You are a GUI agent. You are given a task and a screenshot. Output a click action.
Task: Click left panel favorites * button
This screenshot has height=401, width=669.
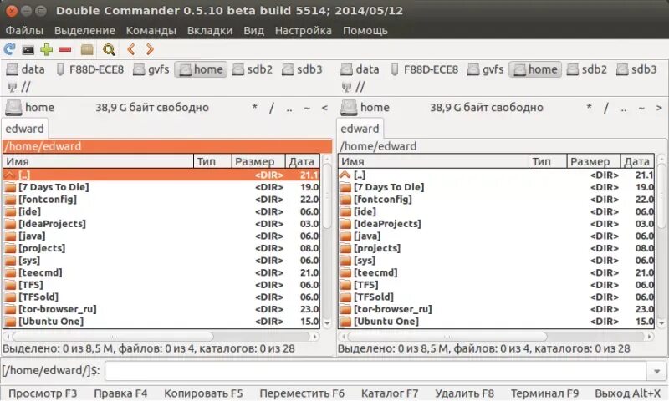click(x=254, y=108)
